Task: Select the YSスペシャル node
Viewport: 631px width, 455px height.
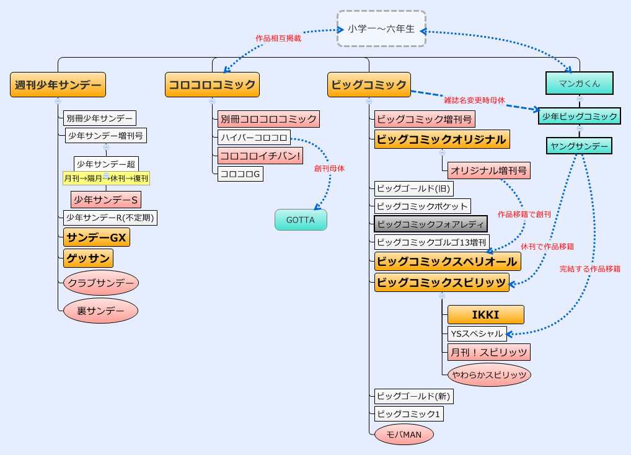Action: click(x=477, y=334)
